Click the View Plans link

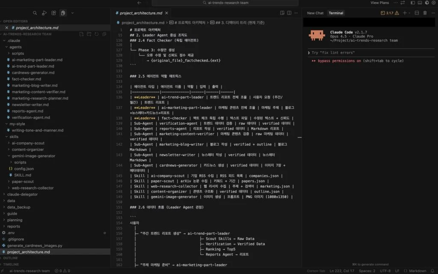[380, 3]
